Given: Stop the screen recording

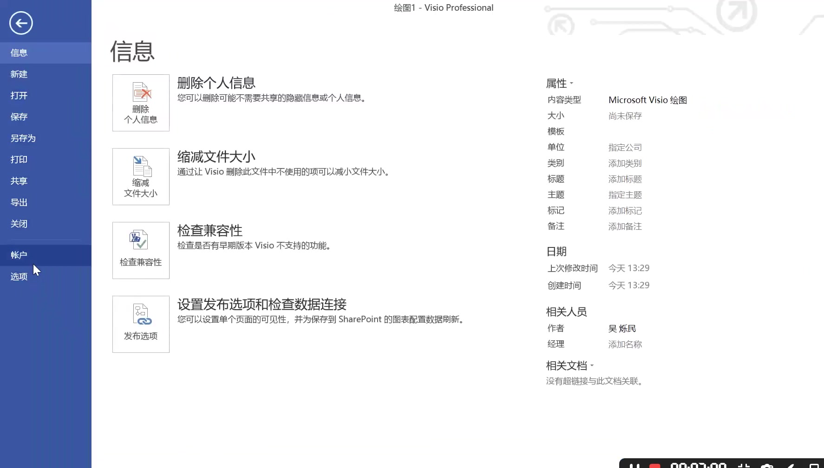Looking at the screenshot, I should (x=654, y=466).
